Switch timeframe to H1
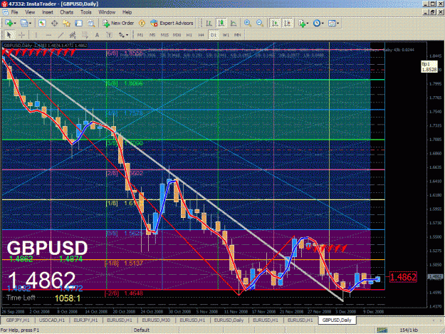445x334 pixels. pyautogui.click(x=189, y=35)
